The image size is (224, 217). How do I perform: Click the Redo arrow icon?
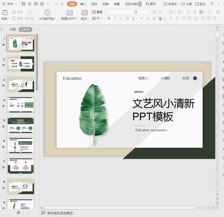(56, 4)
